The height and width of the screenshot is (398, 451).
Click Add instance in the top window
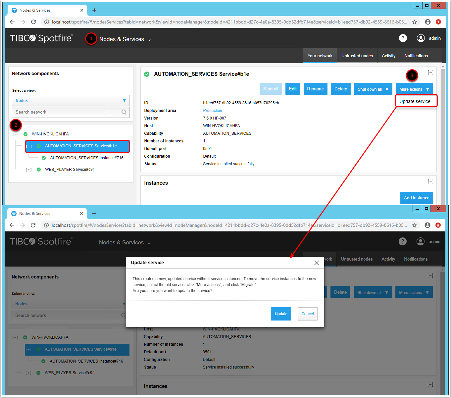(417, 198)
